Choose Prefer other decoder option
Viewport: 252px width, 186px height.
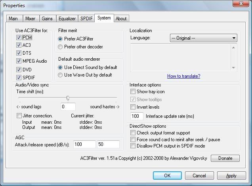click(60, 47)
